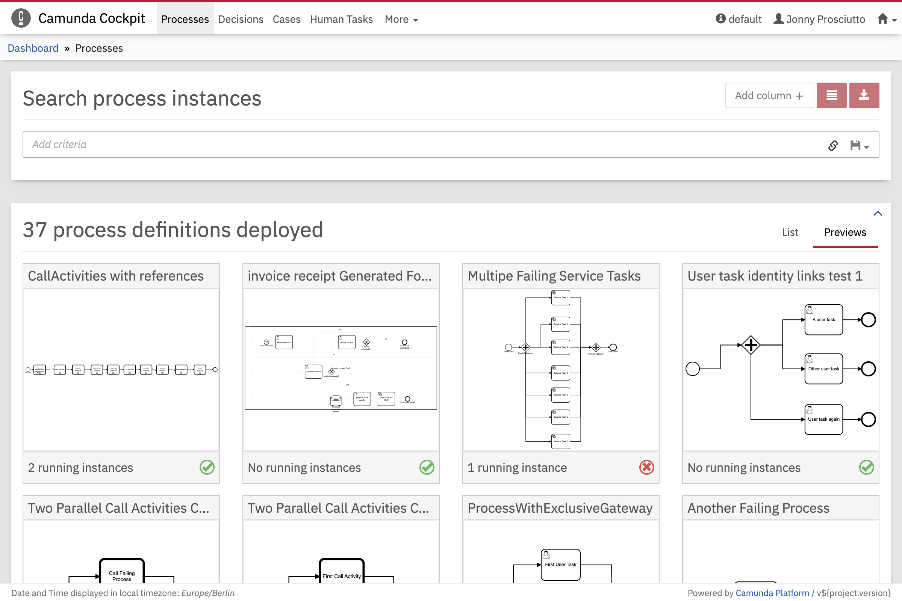Open Another Failing Process title
The width and height of the screenshot is (902, 601).
coord(758,508)
